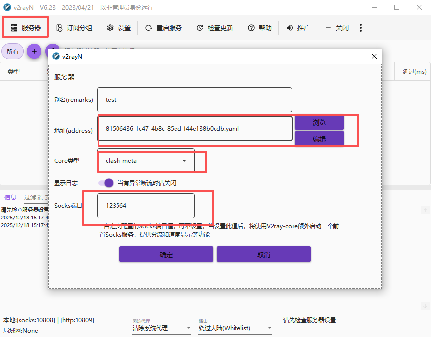Click the 过滤器 filter input
Screen dimensions: 431x337
click(x=36, y=198)
